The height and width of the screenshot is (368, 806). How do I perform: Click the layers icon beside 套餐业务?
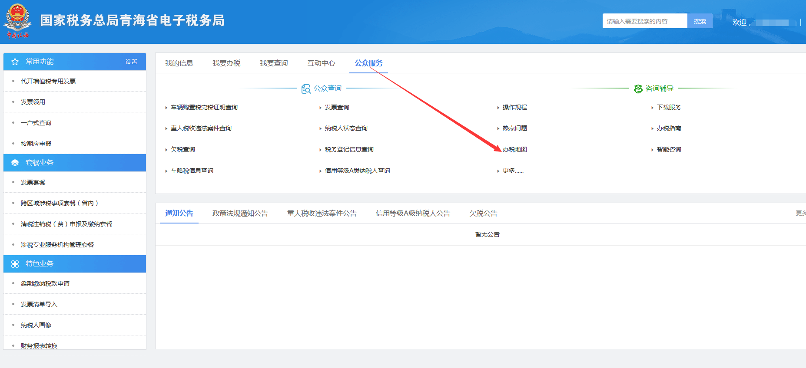pyautogui.click(x=15, y=163)
